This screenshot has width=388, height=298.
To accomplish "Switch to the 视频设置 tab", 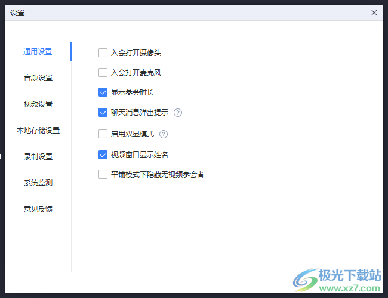I will click(38, 104).
